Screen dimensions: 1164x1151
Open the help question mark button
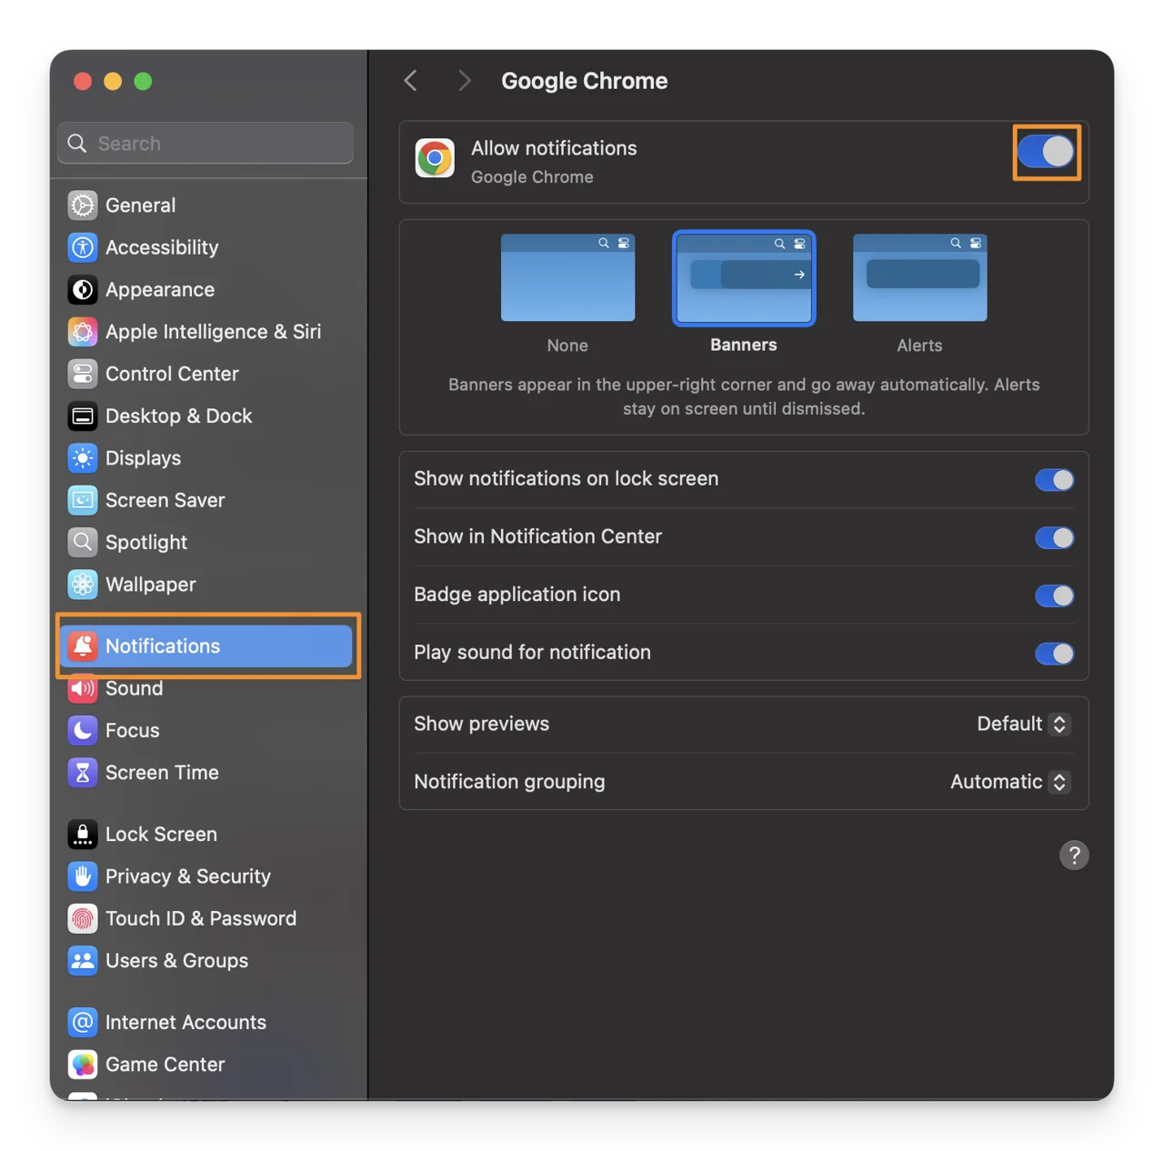[1074, 856]
